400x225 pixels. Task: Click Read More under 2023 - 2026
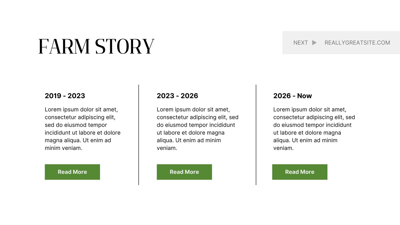coord(184,172)
